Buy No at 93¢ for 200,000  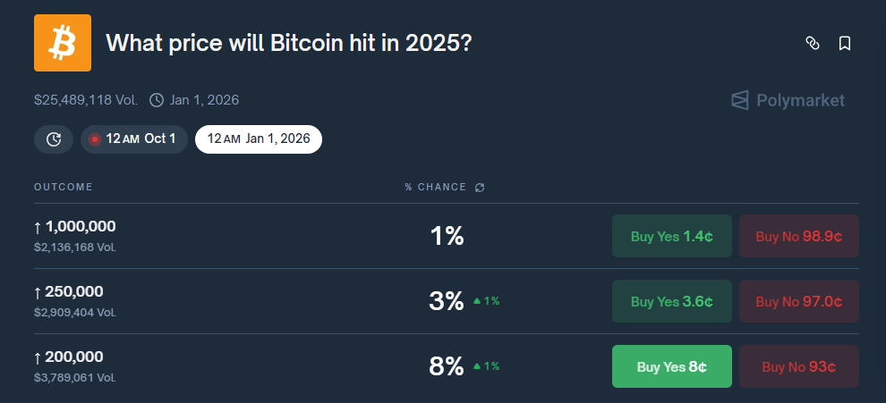tap(798, 366)
